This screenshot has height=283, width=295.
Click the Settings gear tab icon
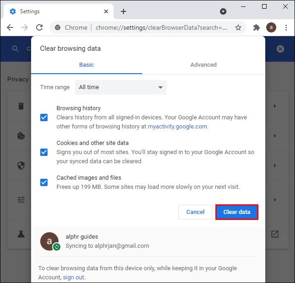coord(13,11)
